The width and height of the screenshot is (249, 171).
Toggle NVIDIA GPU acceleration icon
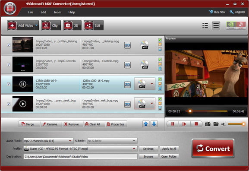coord(231,25)
